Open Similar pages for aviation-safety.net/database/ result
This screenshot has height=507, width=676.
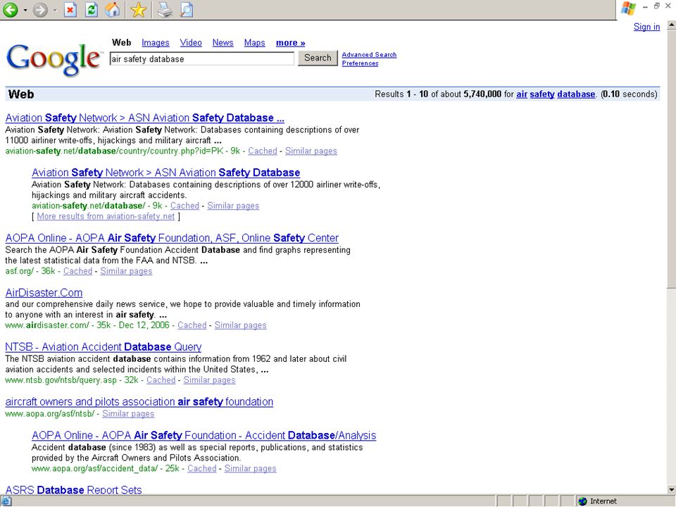233,206
